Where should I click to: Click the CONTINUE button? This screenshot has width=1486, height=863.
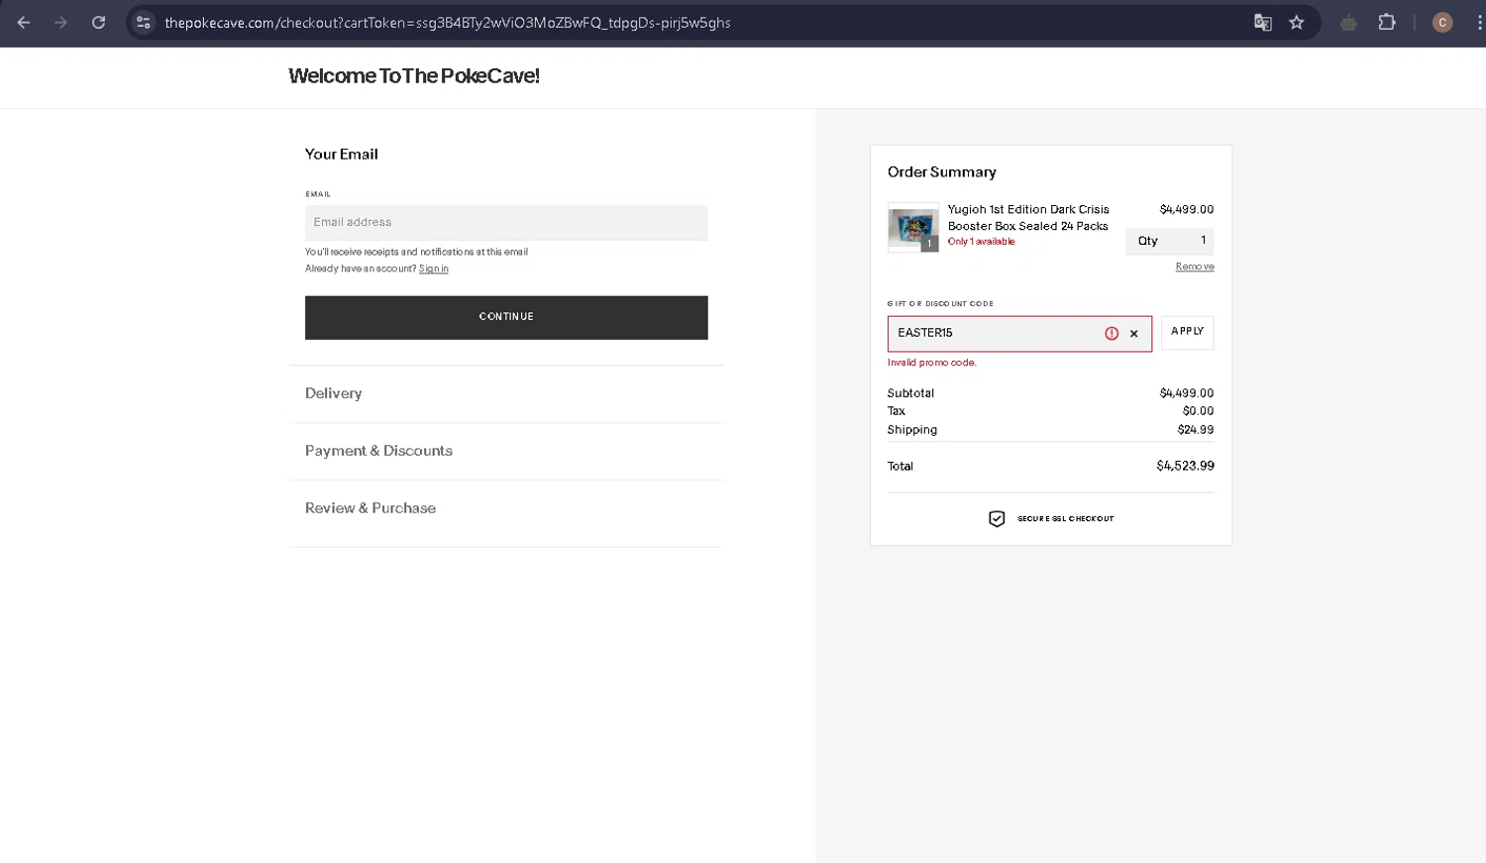point(506,317)
